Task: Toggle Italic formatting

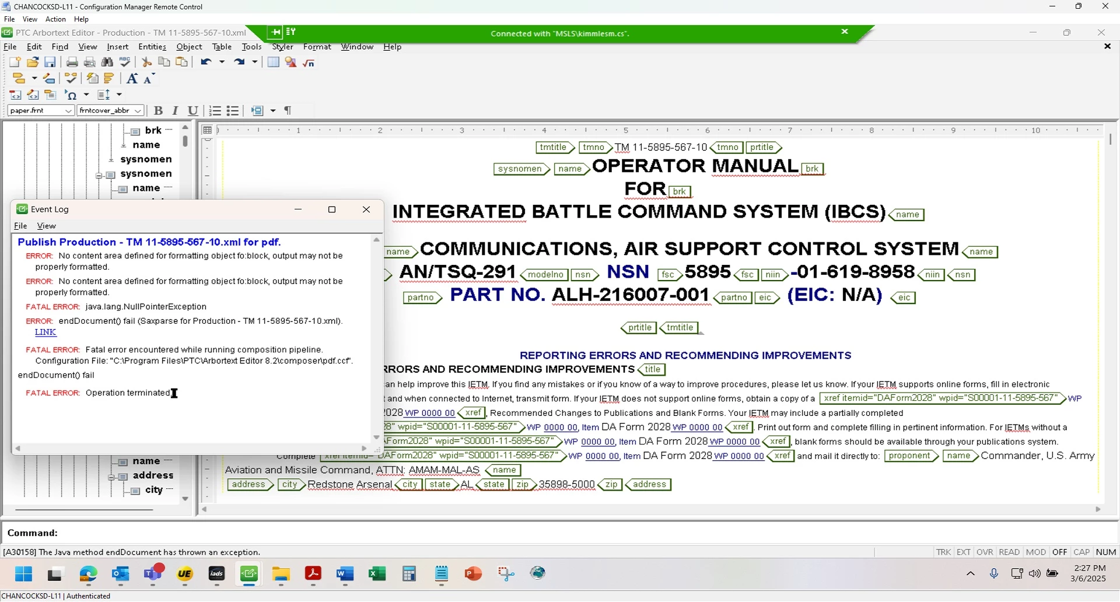Action: pos(175,111)
